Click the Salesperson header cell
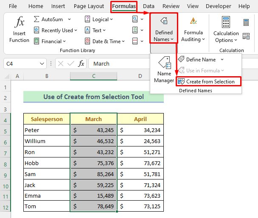Viewport: 258px width, 218px height. (47, 119)
